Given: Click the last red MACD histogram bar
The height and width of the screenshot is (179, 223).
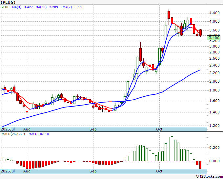Looking at the screenshot, I should pos(200,165).
